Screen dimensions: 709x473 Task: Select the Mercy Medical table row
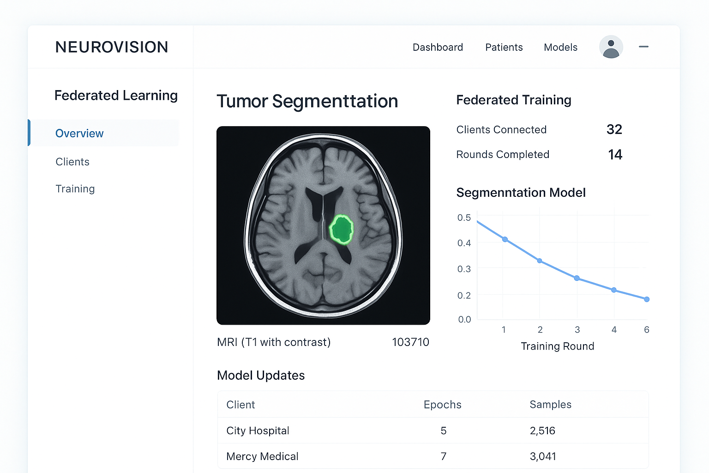pyautogui.click(x=433, y=456)
